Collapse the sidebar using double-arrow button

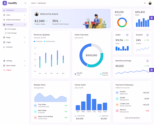25,3
